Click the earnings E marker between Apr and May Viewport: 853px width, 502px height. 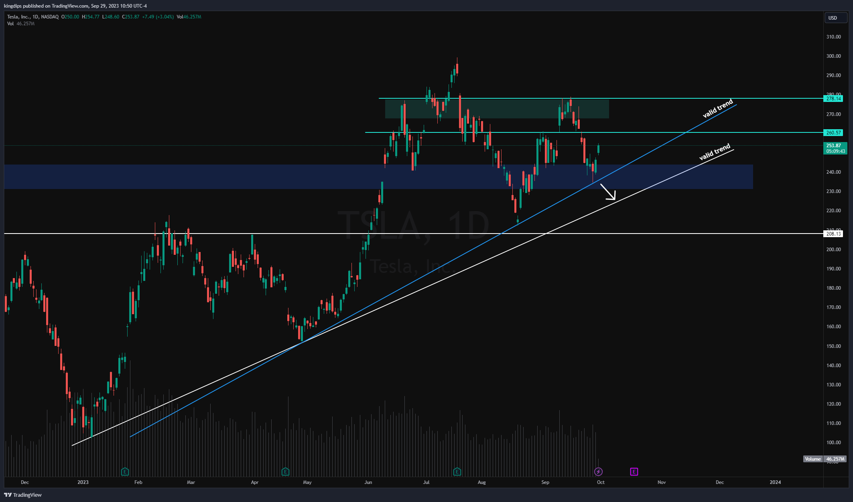coord(285,472)
